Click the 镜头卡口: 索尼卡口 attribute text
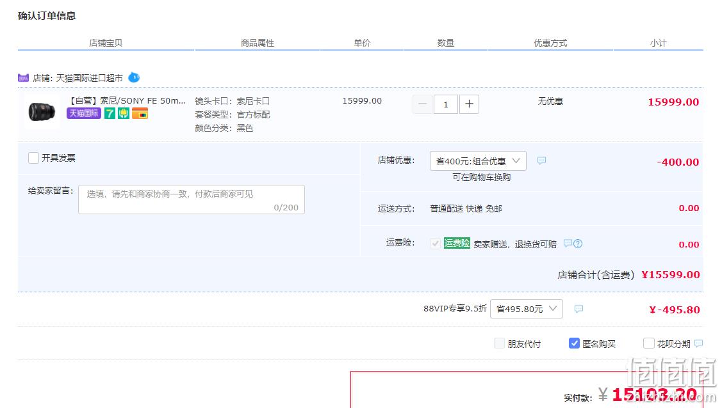Screen dimensions: 722x408 coord(232,101)
